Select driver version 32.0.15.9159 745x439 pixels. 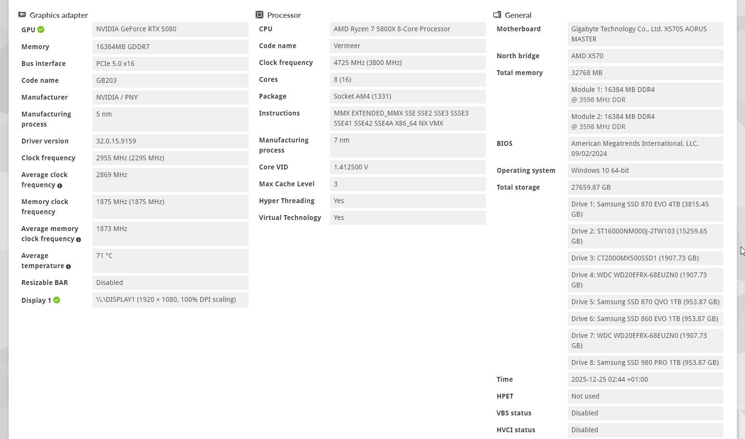pyautogui.click(x=170, y=141)
